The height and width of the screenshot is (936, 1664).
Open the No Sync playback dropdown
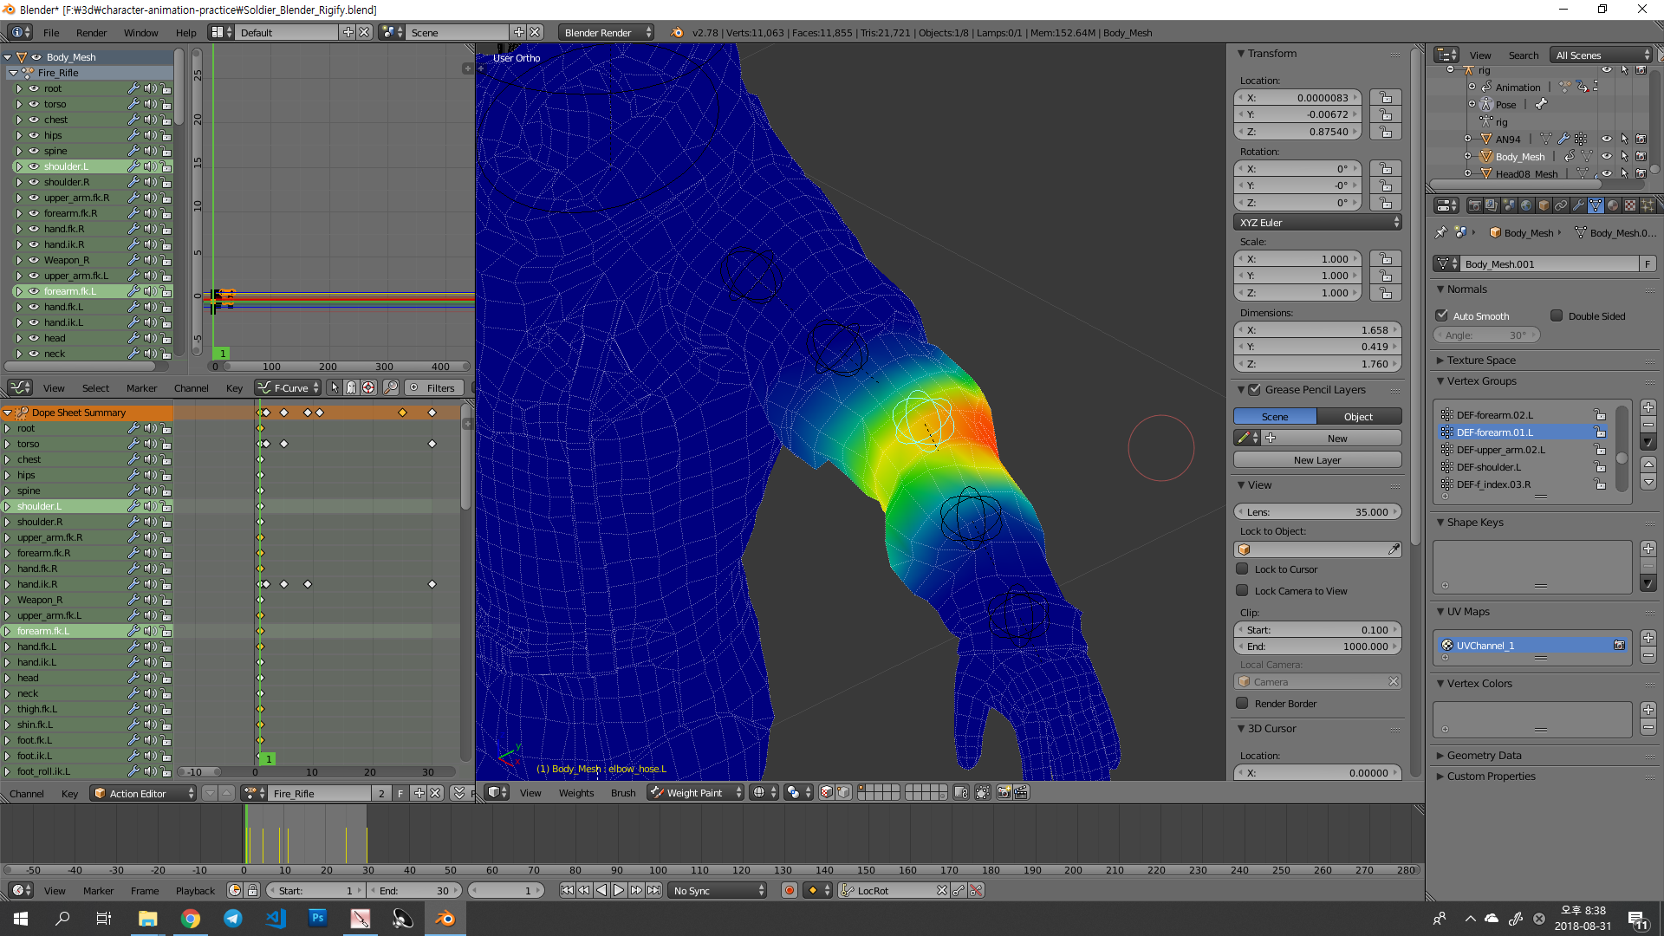click(718, 890)
